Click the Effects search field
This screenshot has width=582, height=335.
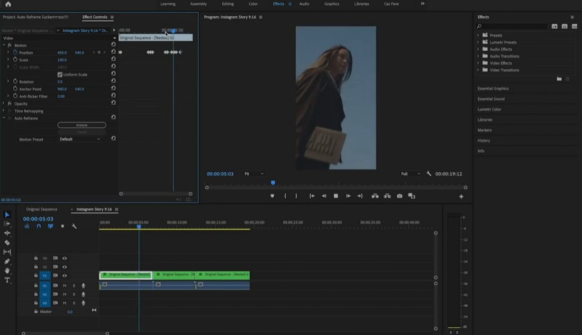pos(512,26)
